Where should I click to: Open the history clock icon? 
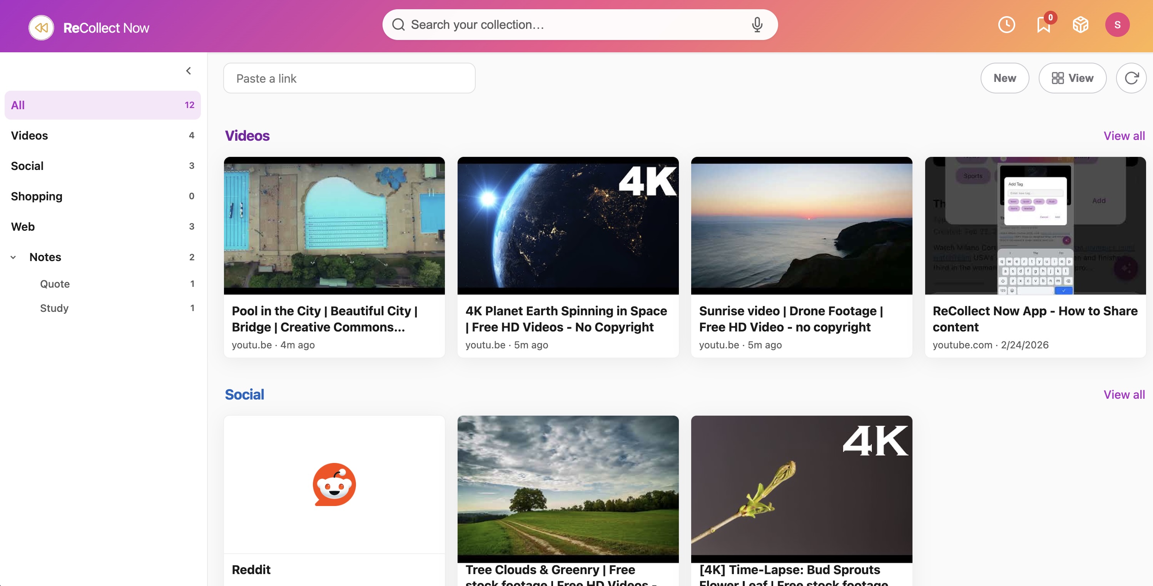coord(1006,25)
